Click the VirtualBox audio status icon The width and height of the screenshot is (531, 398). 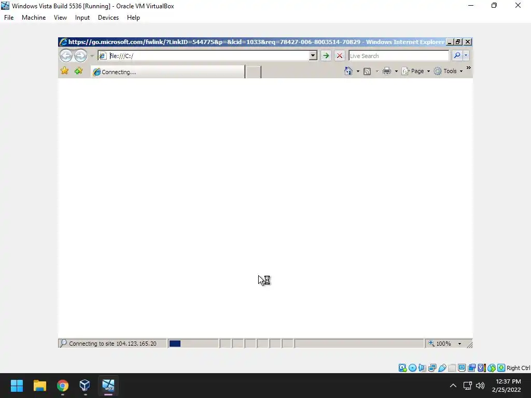[x=422, y=368]
